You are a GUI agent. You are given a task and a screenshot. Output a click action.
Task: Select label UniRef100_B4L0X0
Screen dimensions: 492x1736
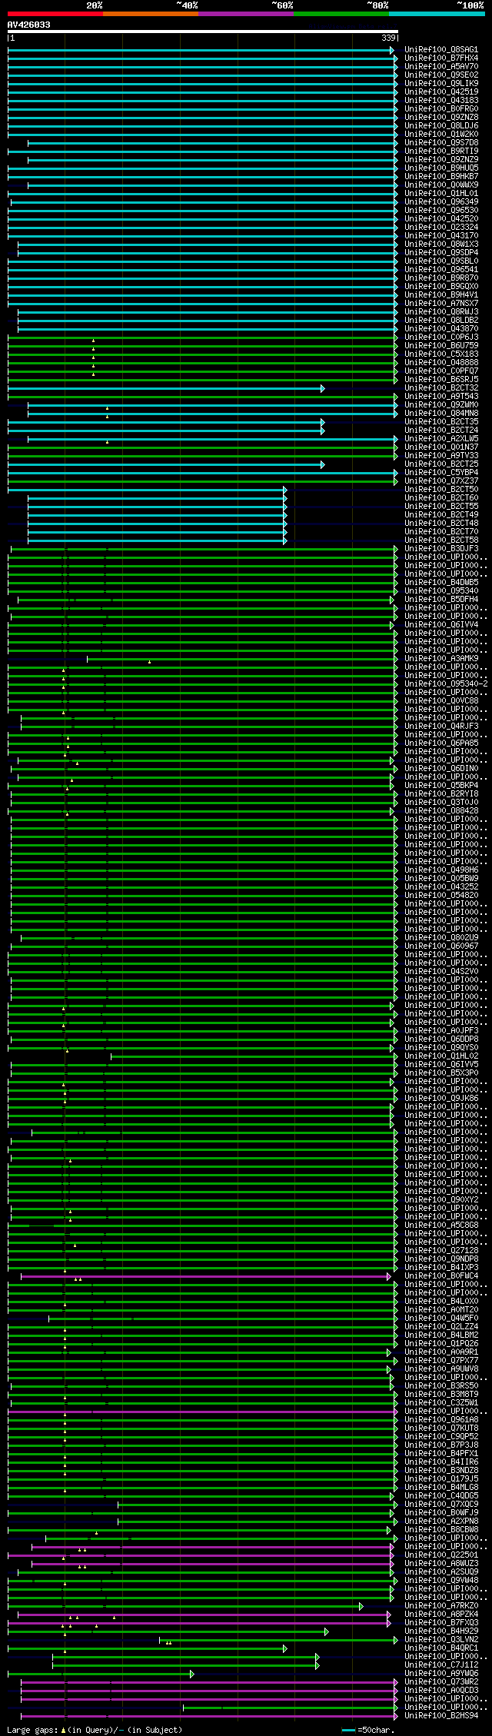(441, 1302)
